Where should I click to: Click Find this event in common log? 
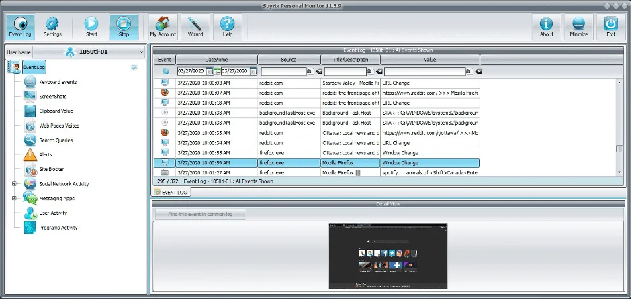point(200,215)
